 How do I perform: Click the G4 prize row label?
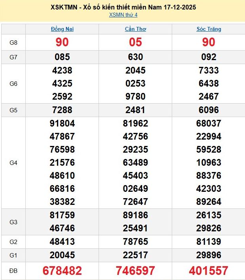click(13, 163)
